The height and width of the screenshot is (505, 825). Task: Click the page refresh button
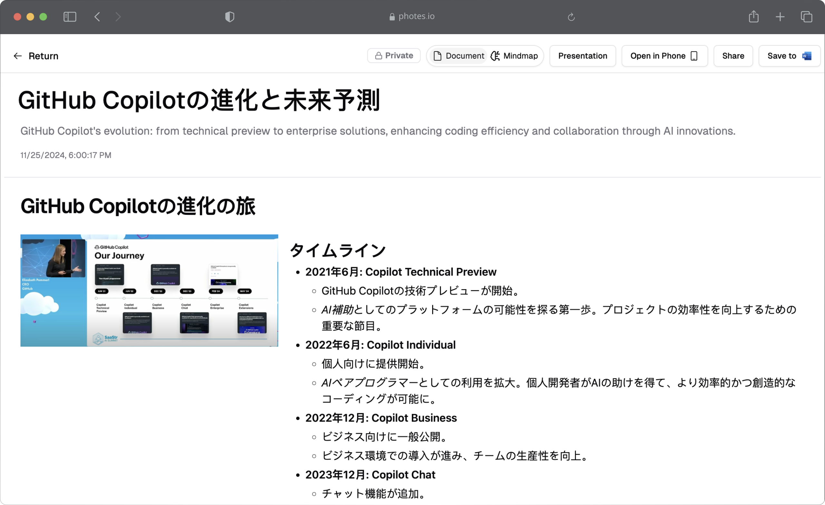[570, 16]
